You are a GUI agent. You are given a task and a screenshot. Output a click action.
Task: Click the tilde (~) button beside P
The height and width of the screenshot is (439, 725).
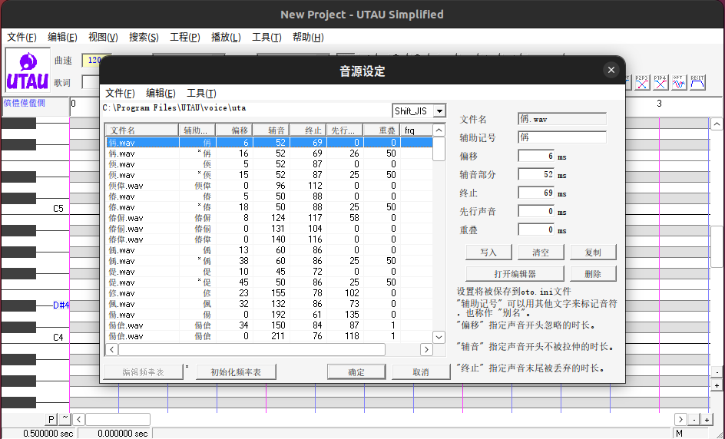point(65,419)
